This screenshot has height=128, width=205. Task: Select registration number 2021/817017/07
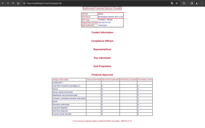(105, 22)
